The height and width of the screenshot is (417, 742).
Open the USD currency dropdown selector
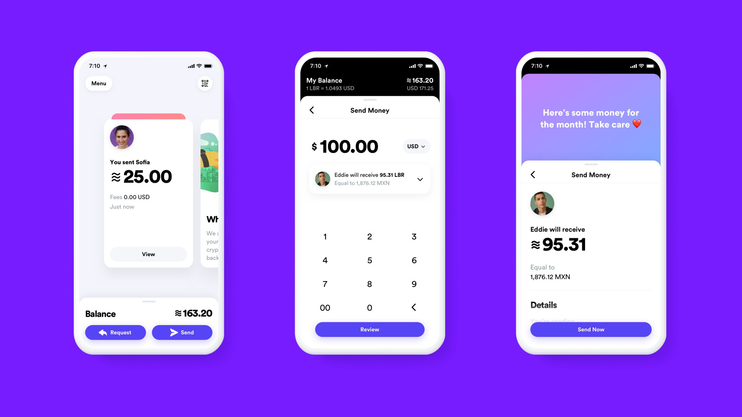click(x=416, y=147)
